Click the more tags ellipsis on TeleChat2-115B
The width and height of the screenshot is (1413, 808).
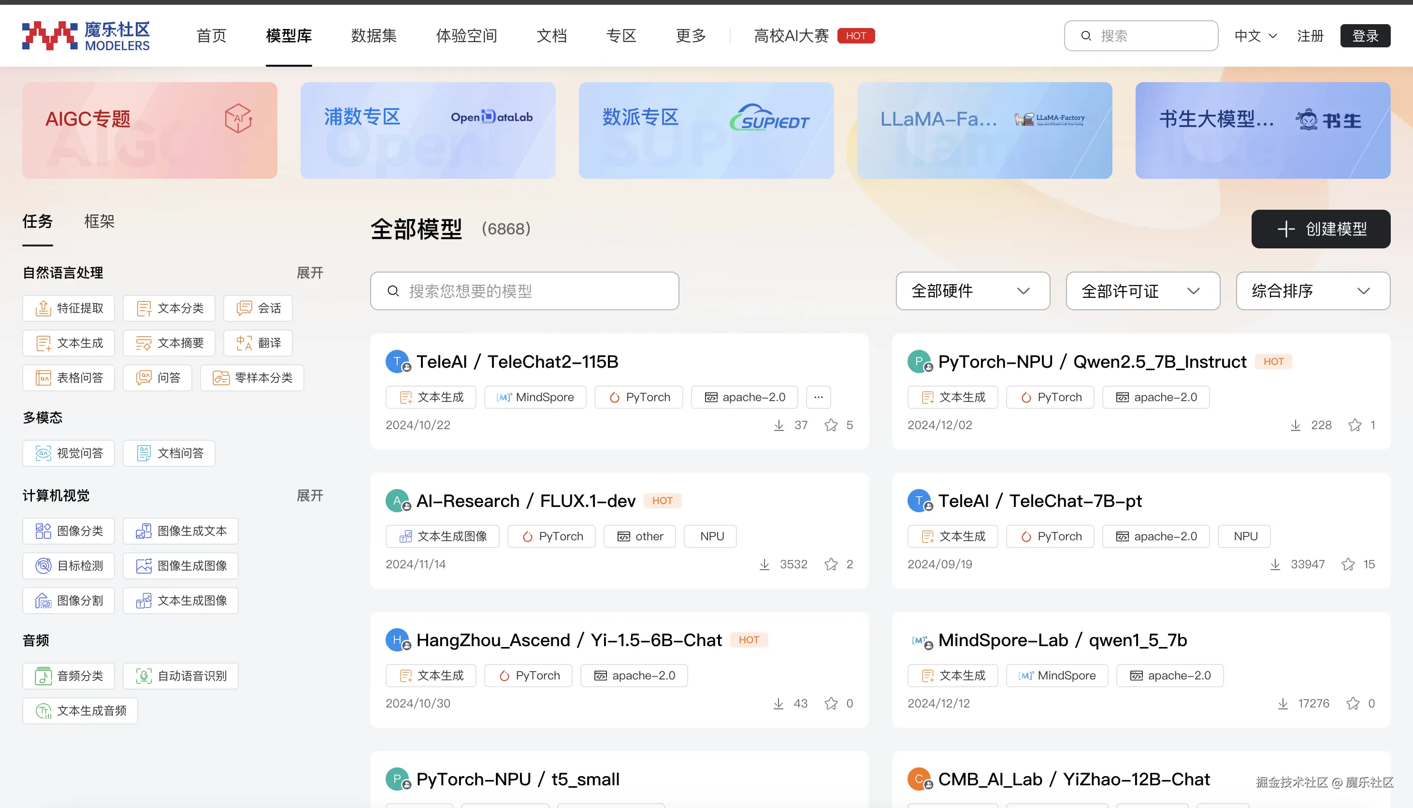(x=818, y=397)
